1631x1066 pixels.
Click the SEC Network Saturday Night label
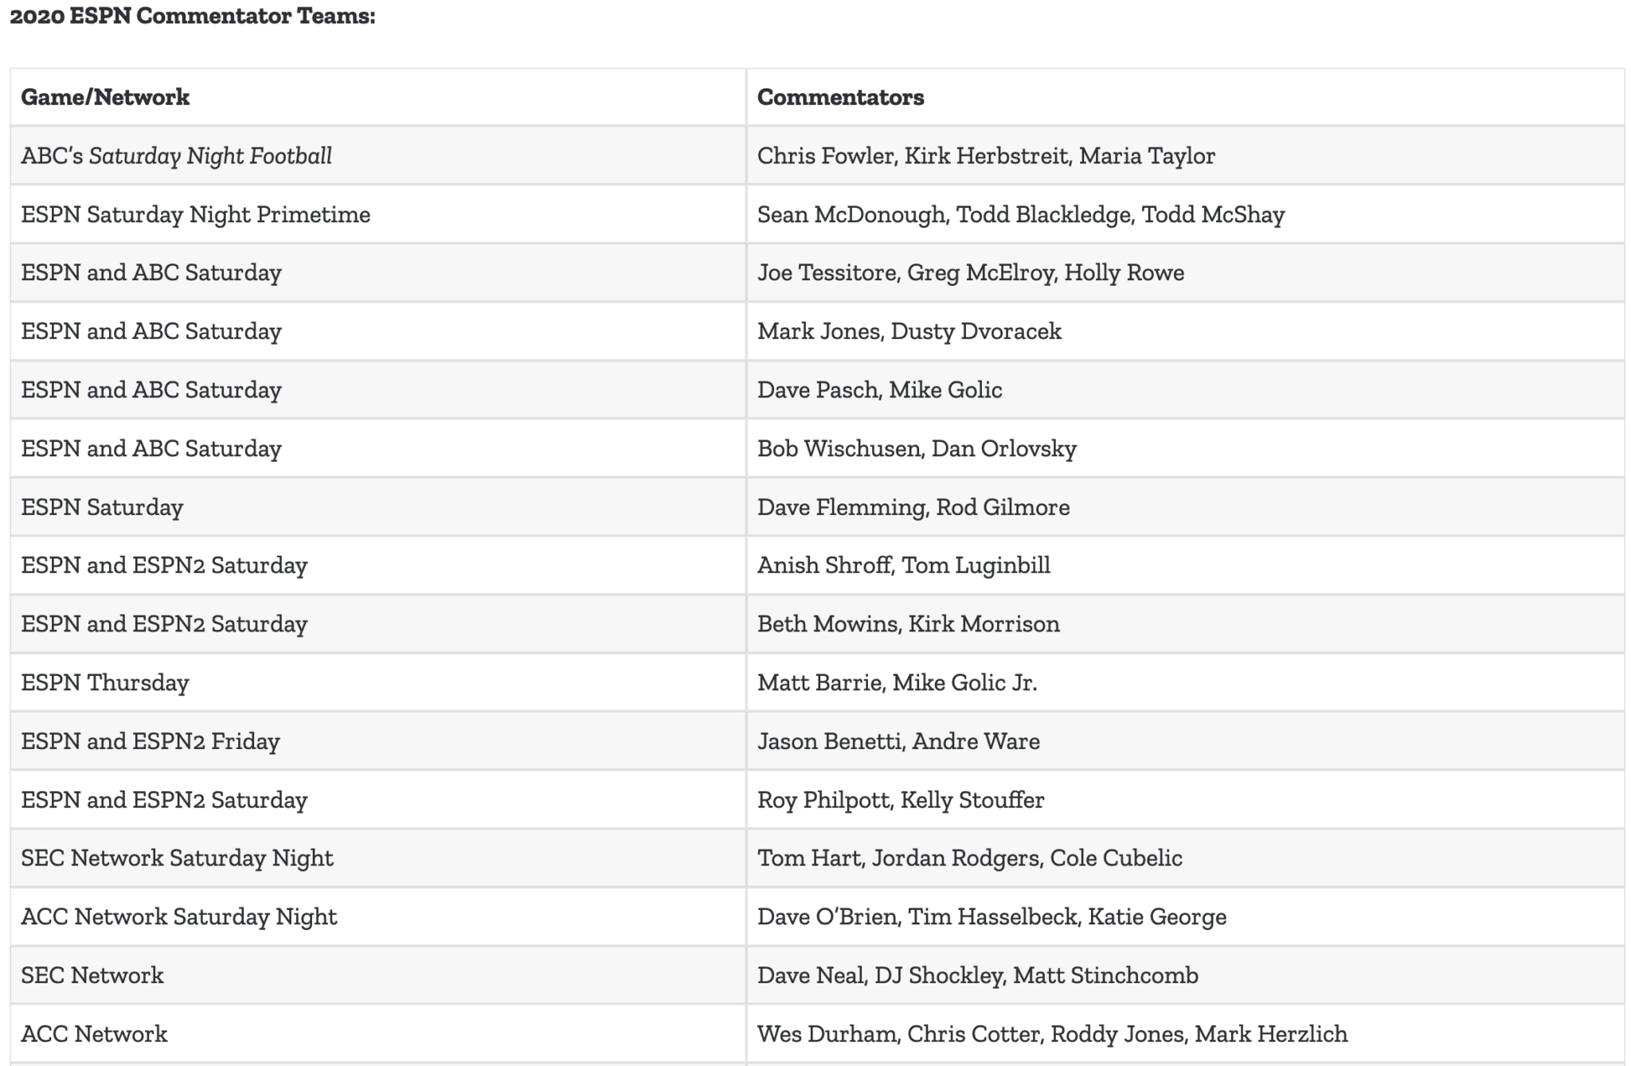(x=177, y=858)
